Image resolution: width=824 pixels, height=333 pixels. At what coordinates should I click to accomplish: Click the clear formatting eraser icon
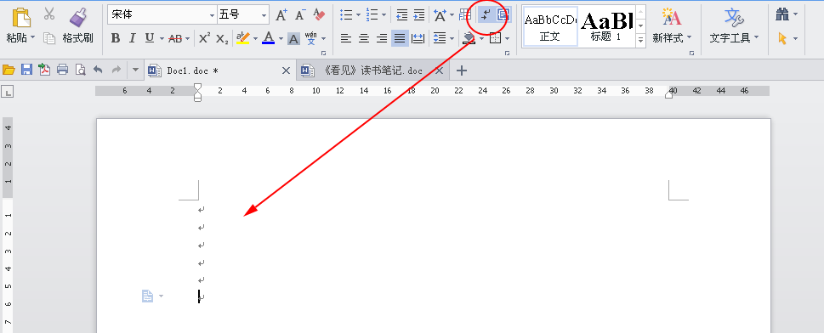[319, 14]
